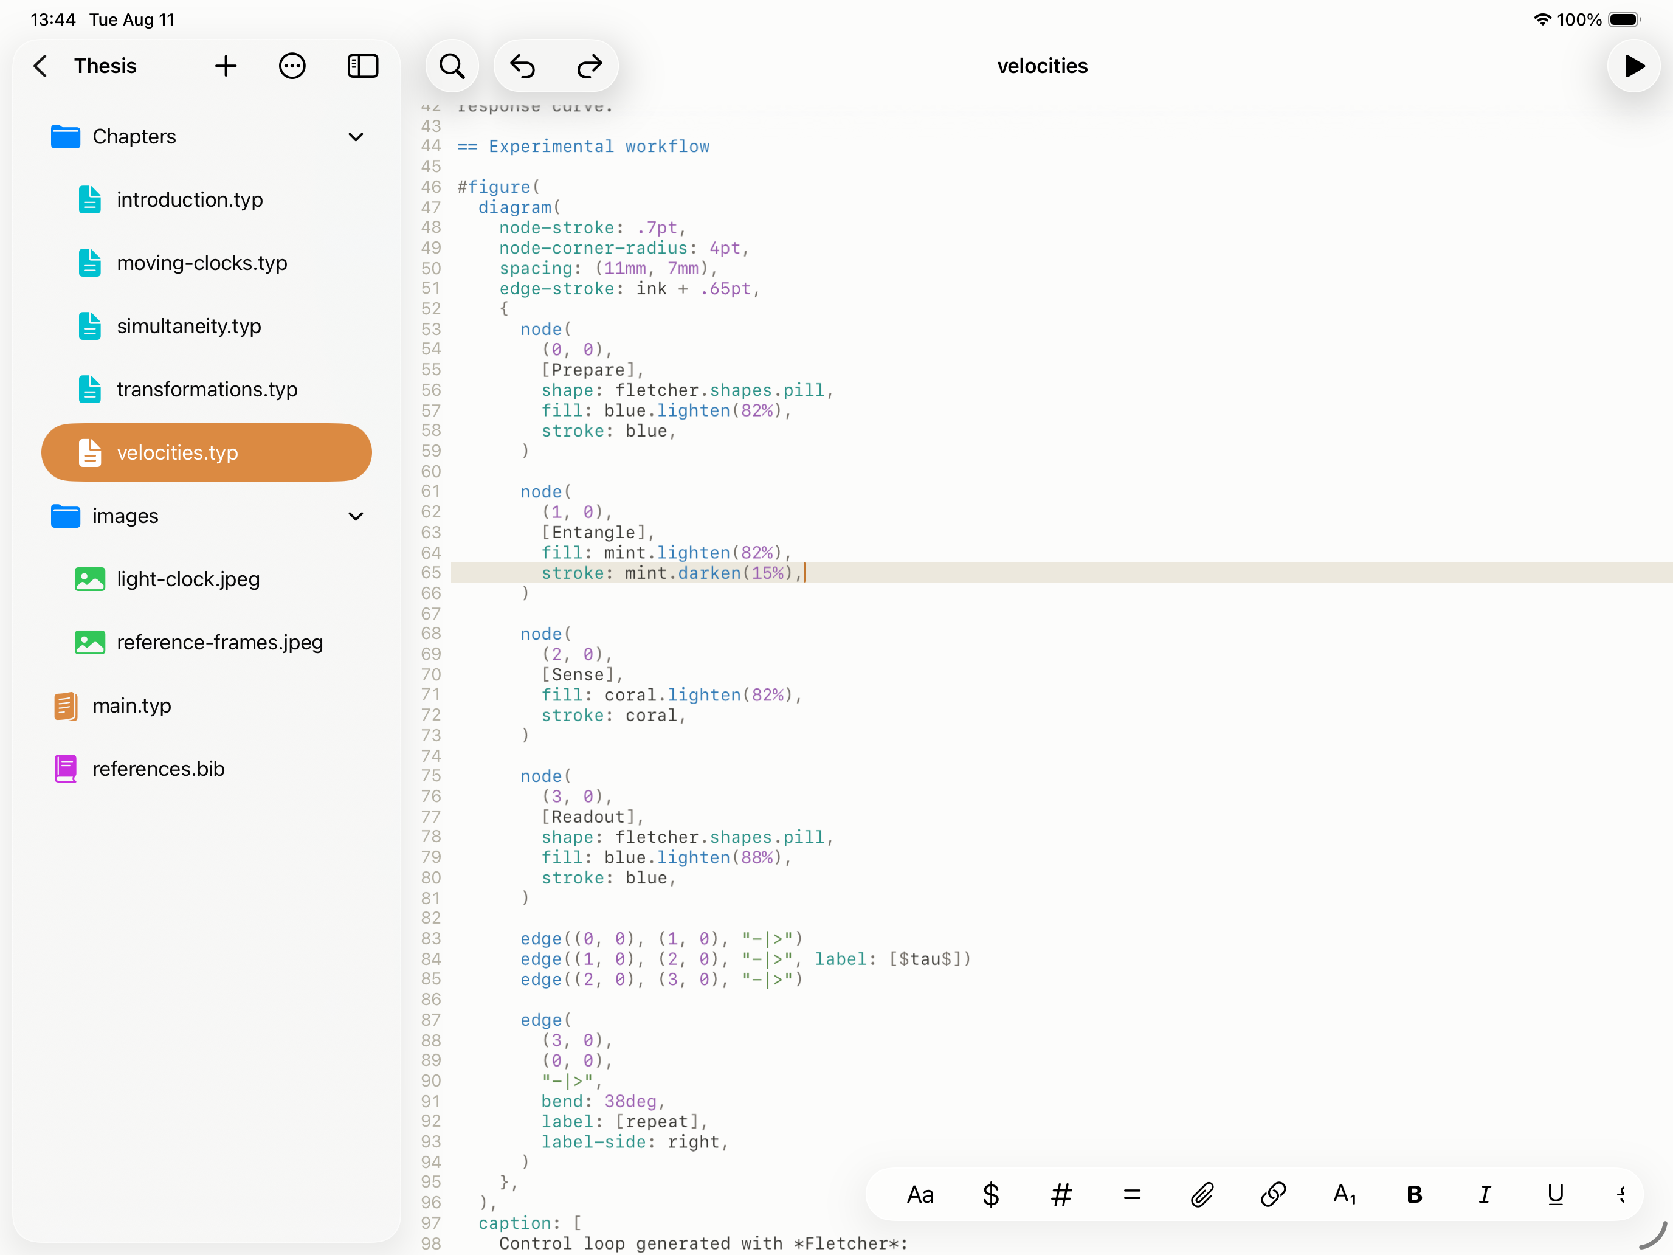Redo the last edit
Image resolution: width=1673 pixels, height=1255 pixels.
click(x=589, y=66)
